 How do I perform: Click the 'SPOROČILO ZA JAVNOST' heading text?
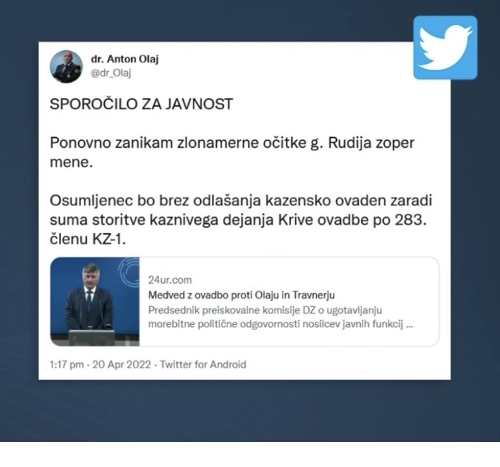(141, 104)
